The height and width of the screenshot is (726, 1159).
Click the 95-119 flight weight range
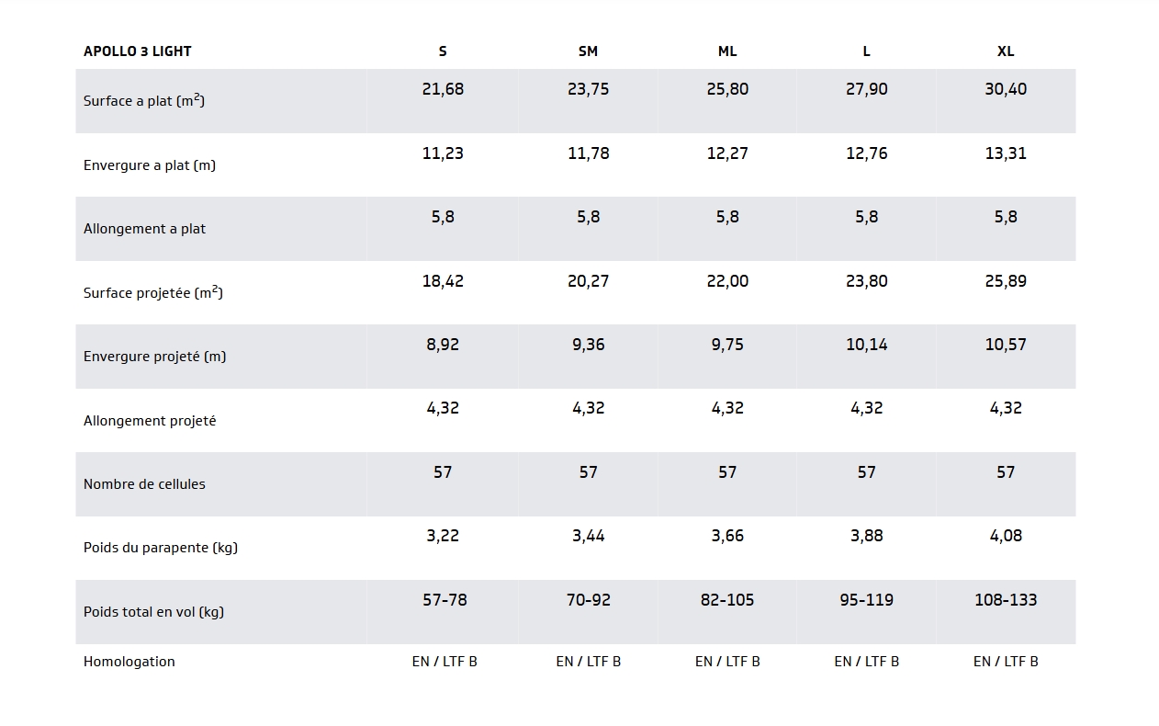pos(866,600)
